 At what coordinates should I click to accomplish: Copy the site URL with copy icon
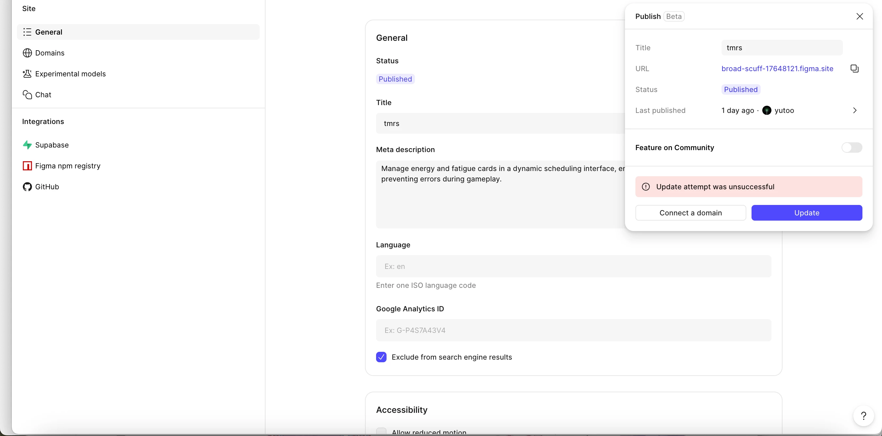pos(854,69)
